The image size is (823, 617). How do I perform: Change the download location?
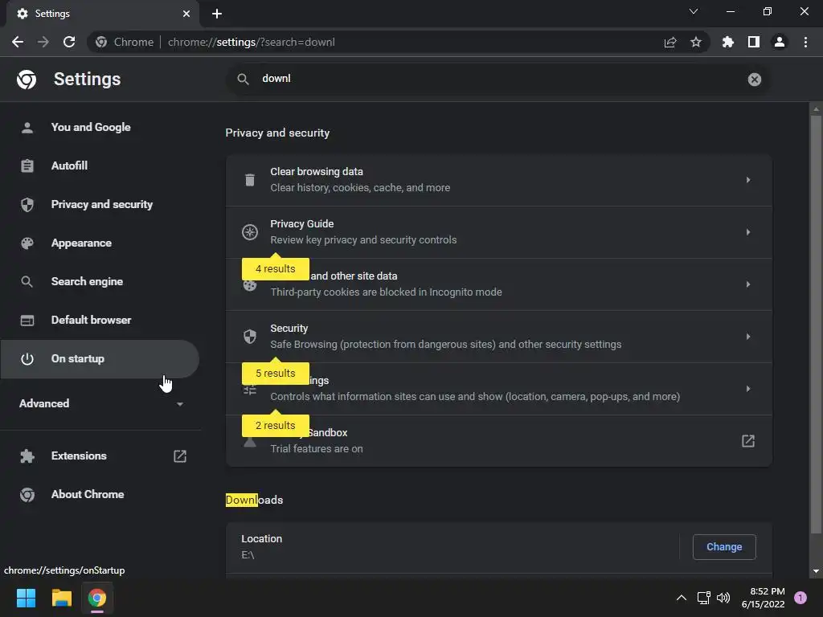(724, 546)
